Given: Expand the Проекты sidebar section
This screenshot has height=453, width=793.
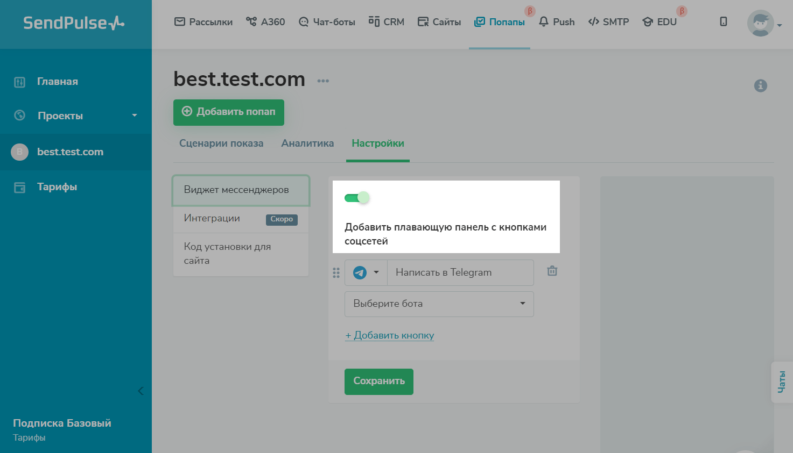Looking at the screenshot, I should click(76, 116).
